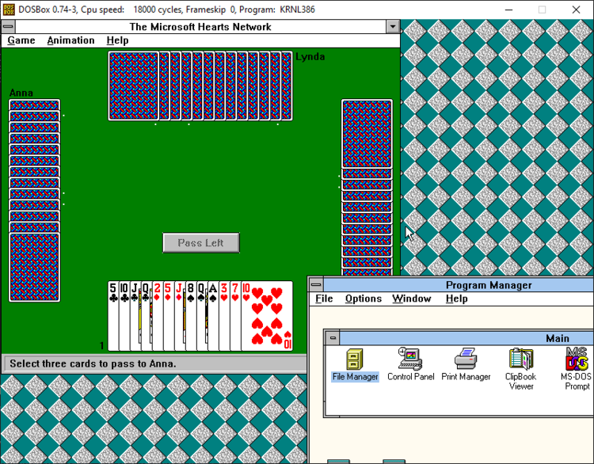Click the Pass Left button
This screenshot has width=594, height=464.
200,242
